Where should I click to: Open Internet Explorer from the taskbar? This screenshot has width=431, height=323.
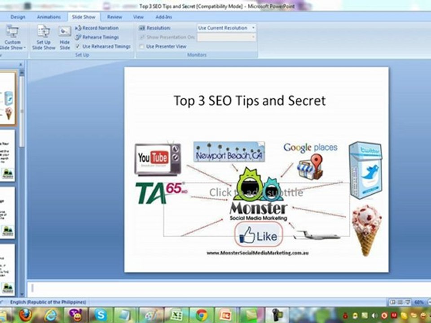(51, 315)
